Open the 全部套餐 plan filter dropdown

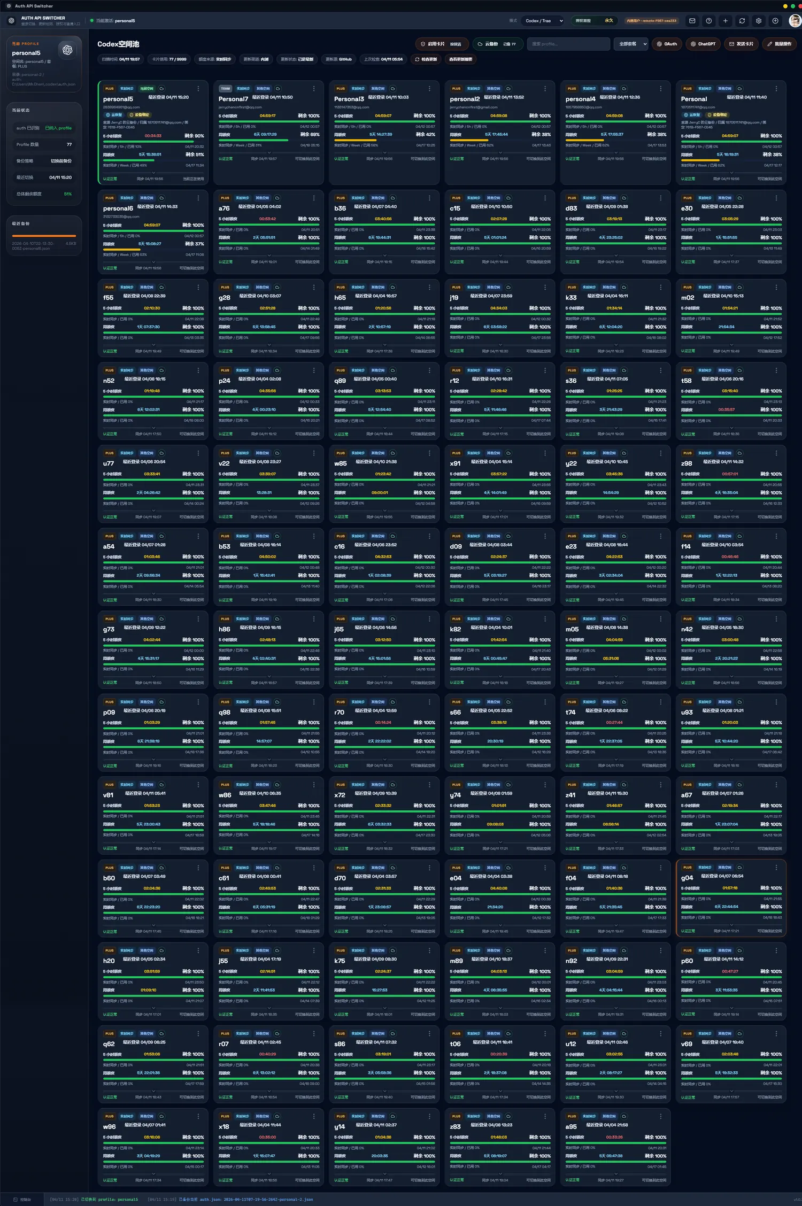click(632, 44)
